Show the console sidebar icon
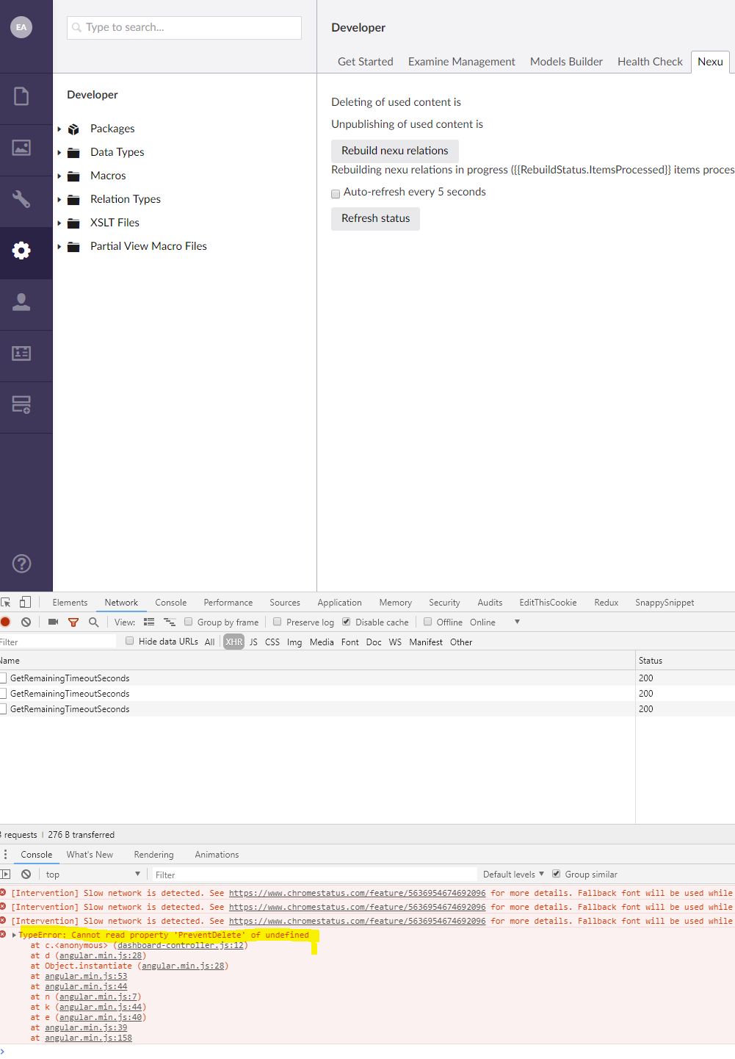 point(6,874)
